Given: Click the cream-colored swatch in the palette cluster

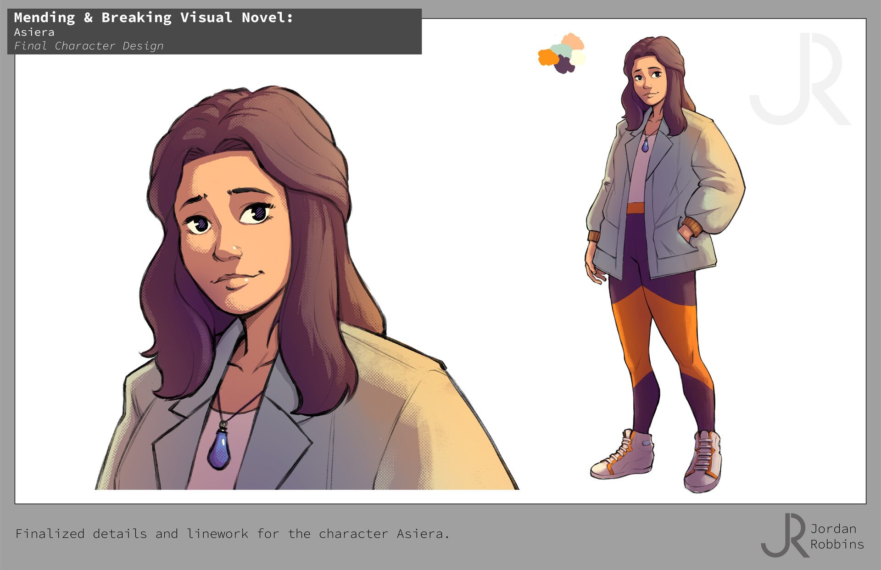Looking at the screenshot, I should (x=579, y=57).
